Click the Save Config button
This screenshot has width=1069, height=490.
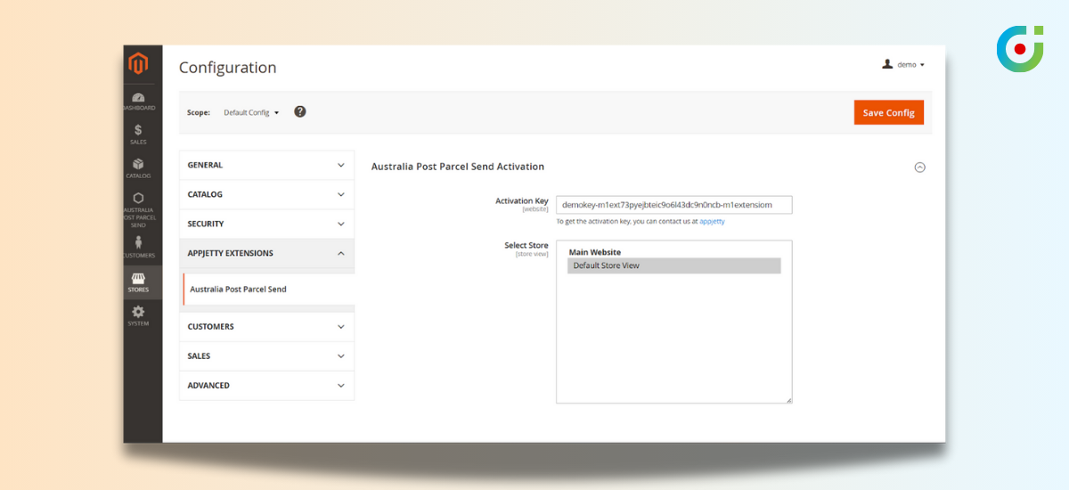click(x=888, y=112)
